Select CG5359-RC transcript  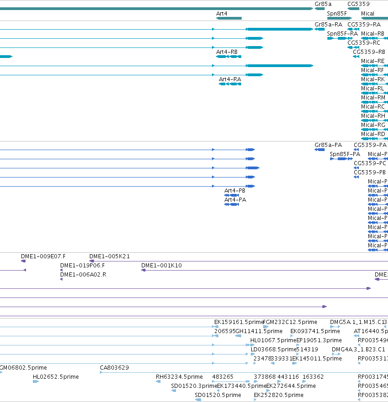353,47
